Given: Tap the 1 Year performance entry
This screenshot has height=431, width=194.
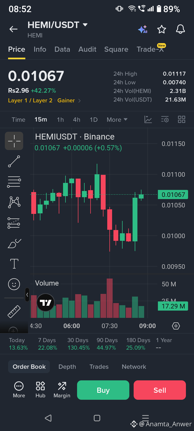Looking at the screenshot, I should click(164, 344).
